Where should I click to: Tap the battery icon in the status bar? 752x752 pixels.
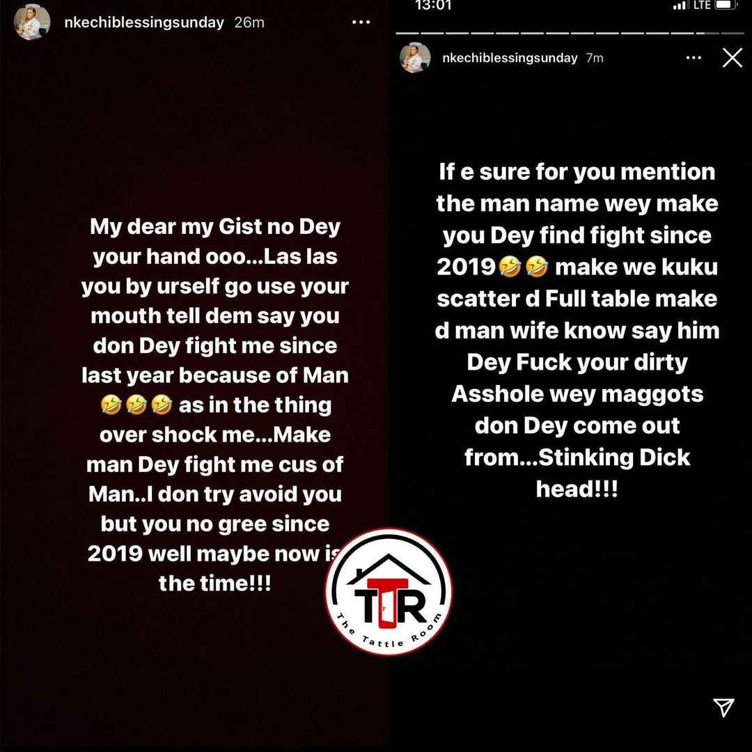pyautogui.click(x=726, y=5)
